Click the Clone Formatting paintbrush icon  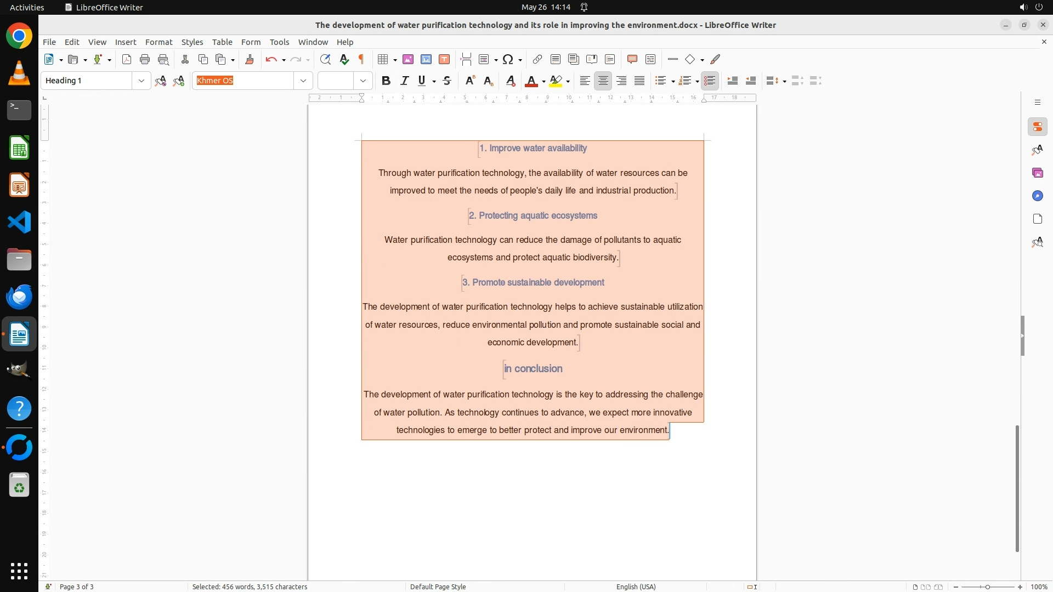click(x=250, y=60)
